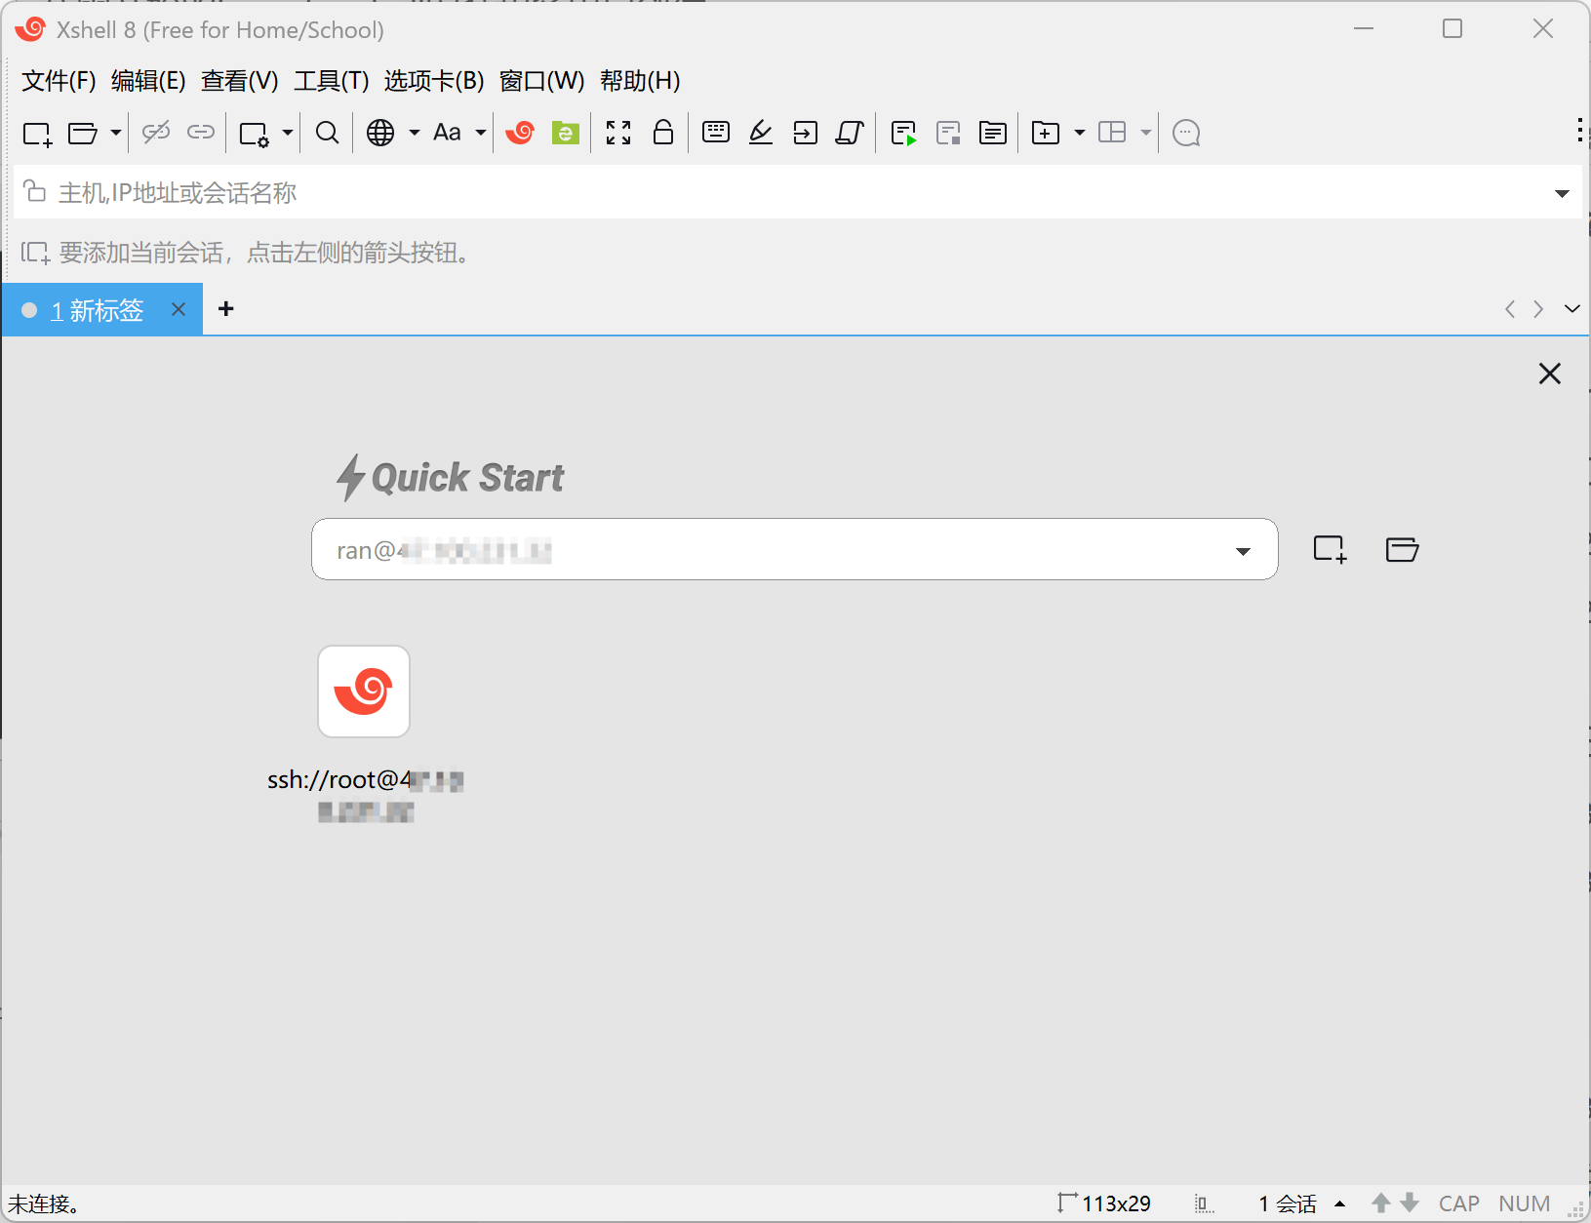The height and width of the screenshot is (1223, 1591).
Task: Click the script scroll icon
Action: point(851,133)
